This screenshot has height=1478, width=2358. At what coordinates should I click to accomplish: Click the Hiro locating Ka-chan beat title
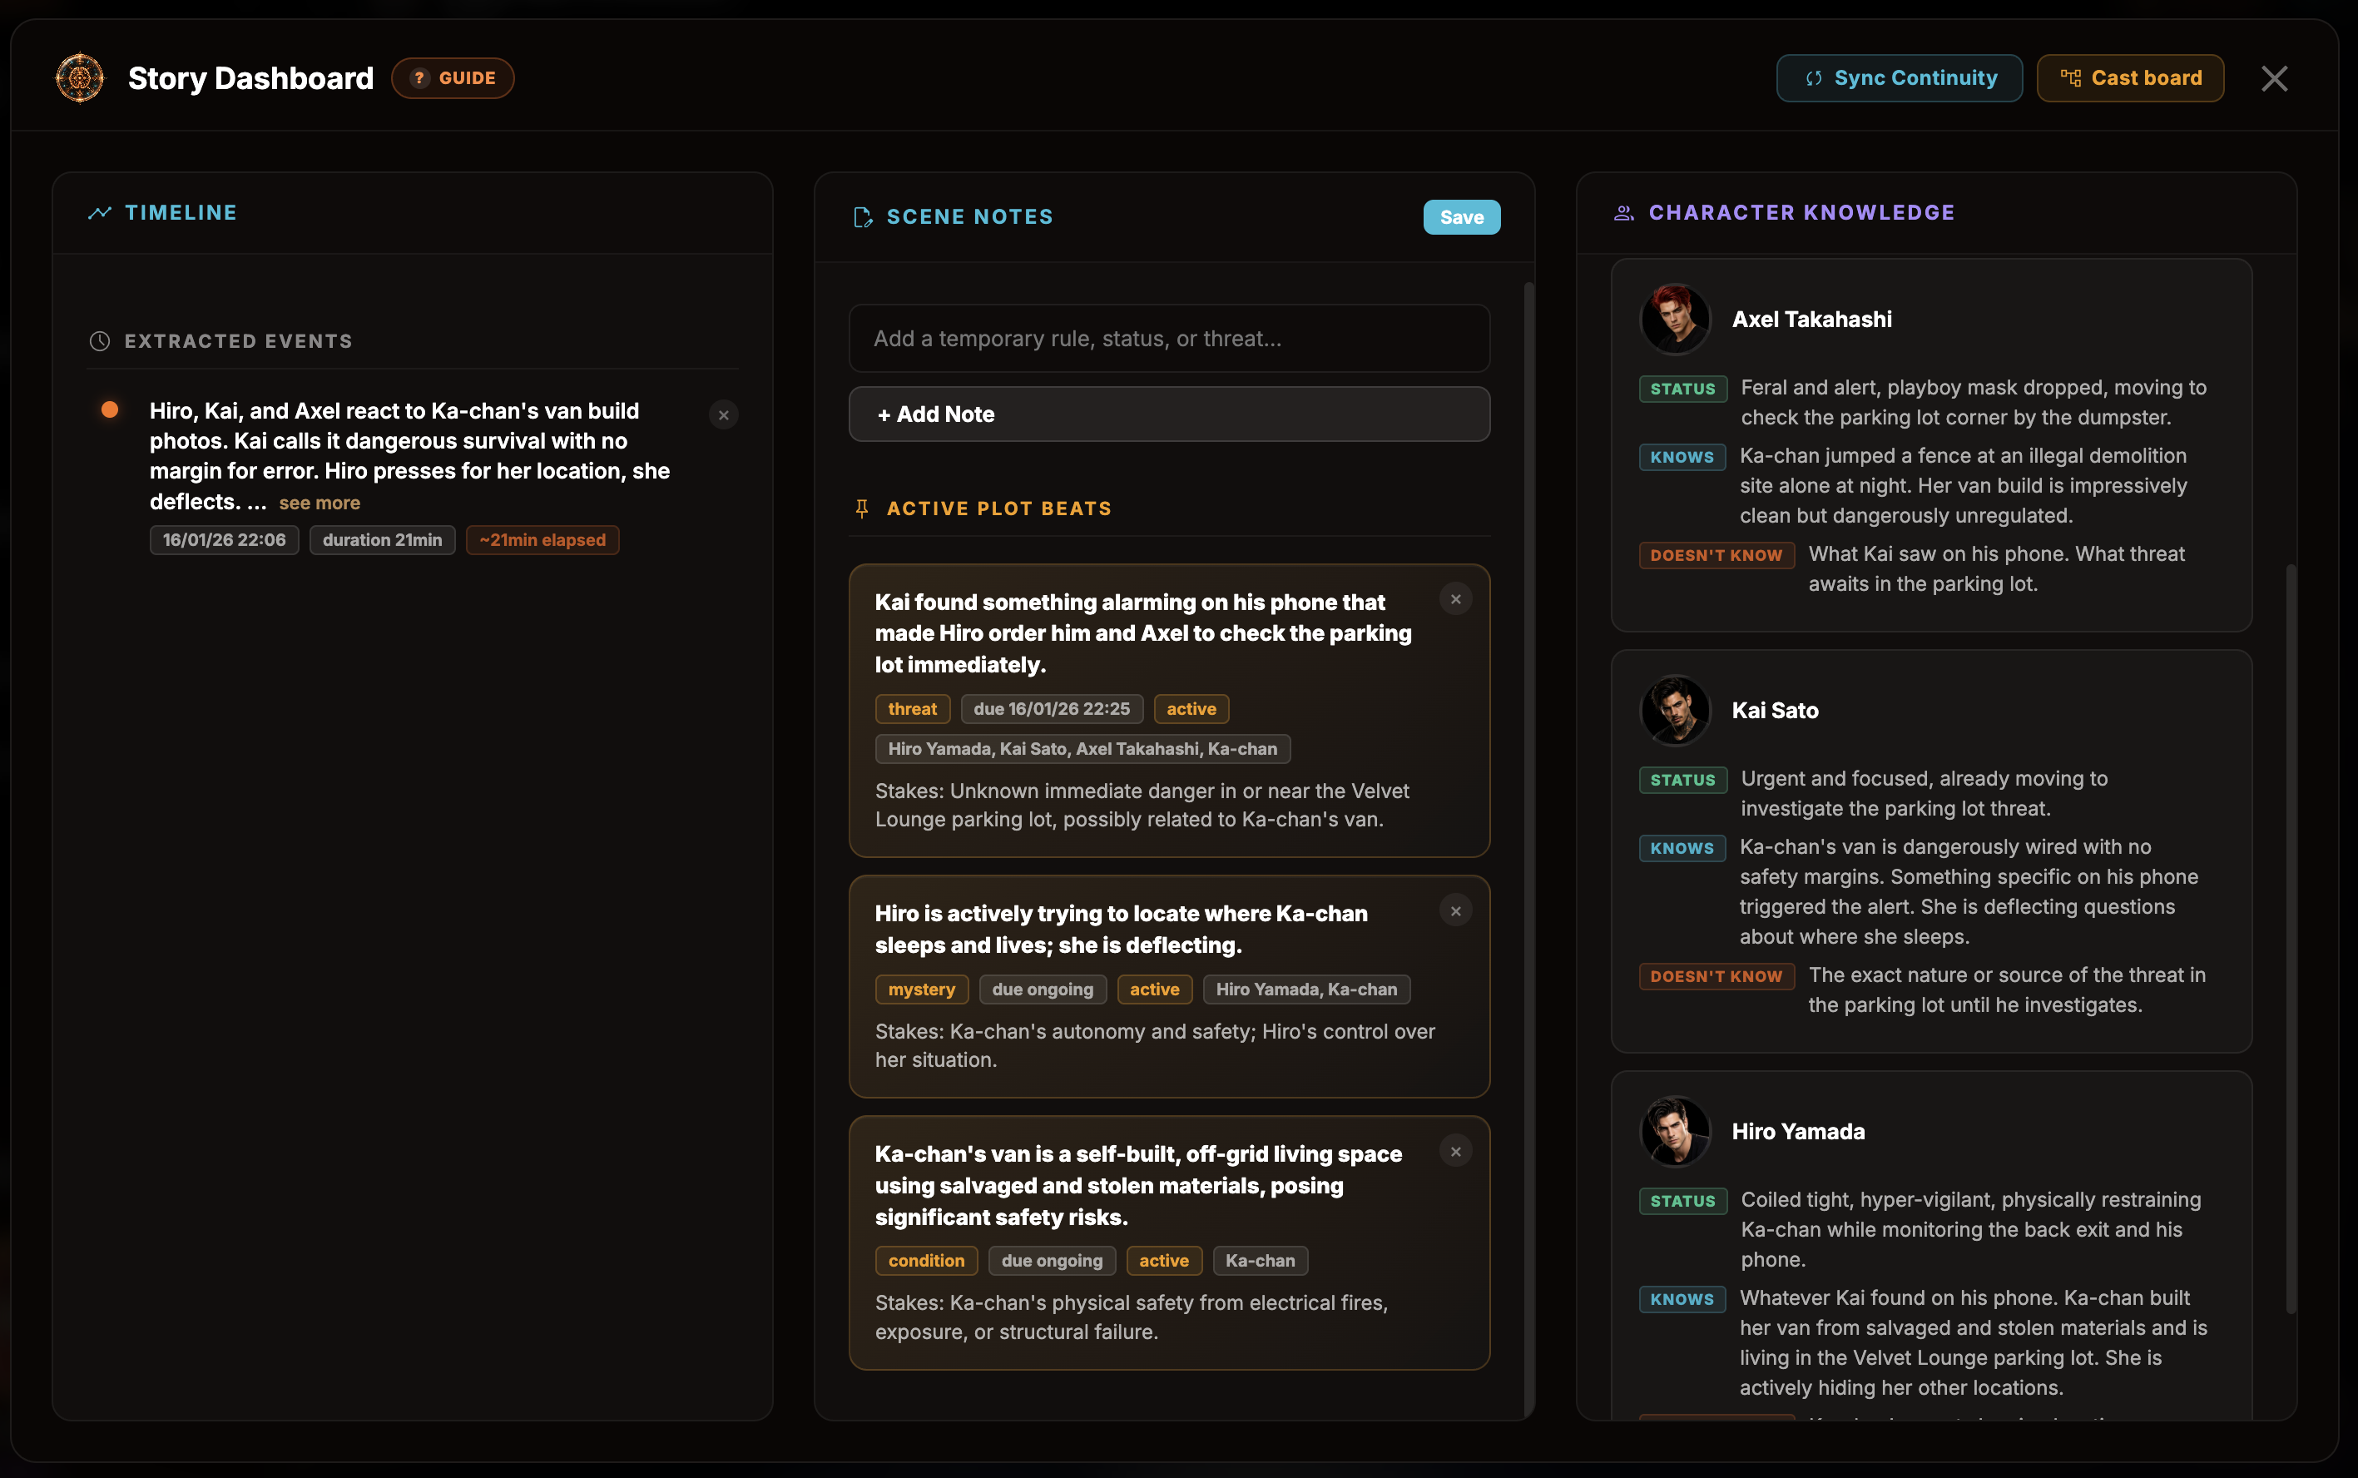pyautogui.click(x=1121, y=930)
